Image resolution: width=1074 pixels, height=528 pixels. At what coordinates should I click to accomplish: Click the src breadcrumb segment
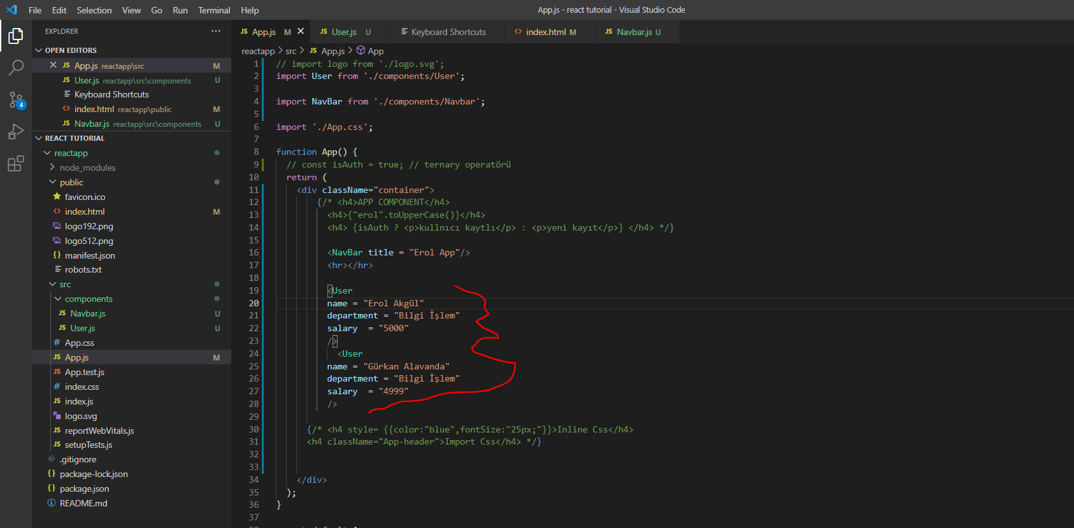[x=290, y=51]
